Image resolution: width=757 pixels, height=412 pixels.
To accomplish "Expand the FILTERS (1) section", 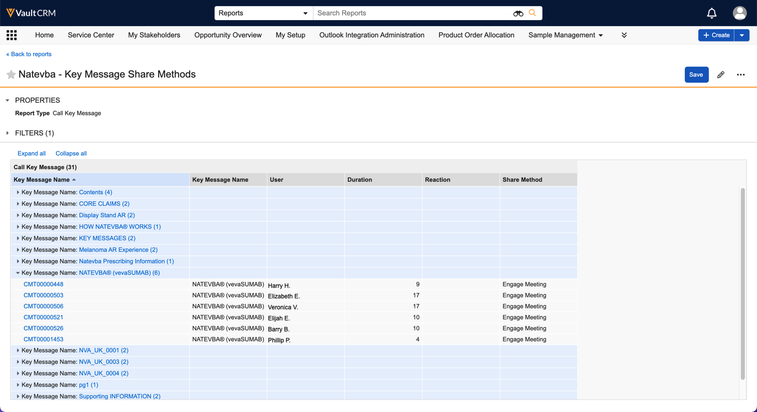I will 8,133.
